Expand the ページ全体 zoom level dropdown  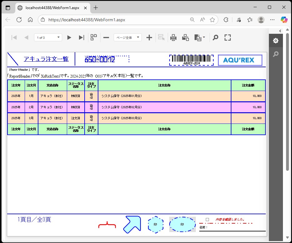tap(127, 38)
